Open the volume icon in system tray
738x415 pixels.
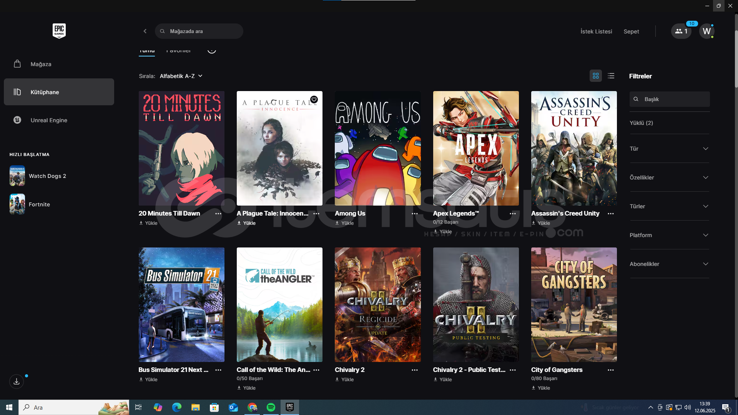pos(688,407)
